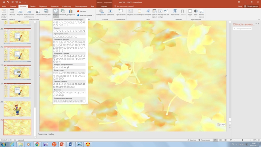Click the SmartArt icon in ribbon
The width and height of the screenshot is (261, 147).
coord(62,12)
